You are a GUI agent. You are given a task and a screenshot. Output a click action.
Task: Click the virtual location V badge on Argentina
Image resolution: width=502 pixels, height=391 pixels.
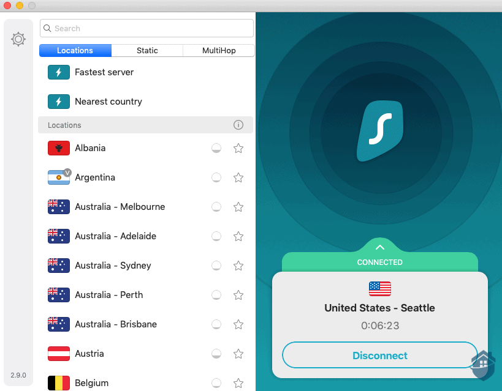67,173
